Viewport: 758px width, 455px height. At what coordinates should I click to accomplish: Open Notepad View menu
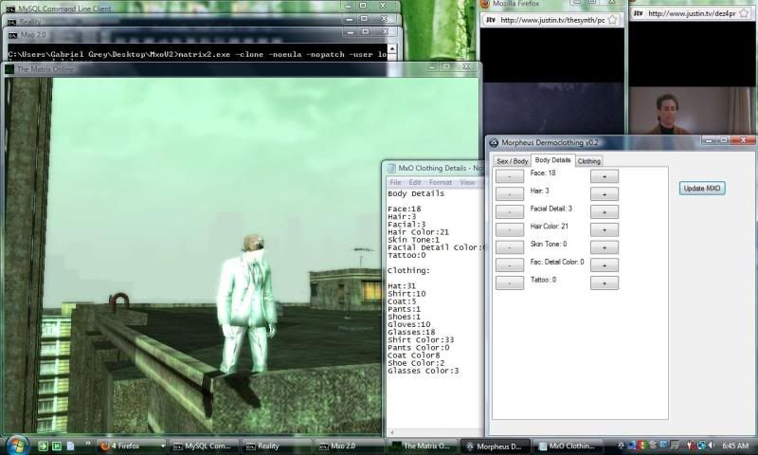pyautogui.click(x=467, y=182)
